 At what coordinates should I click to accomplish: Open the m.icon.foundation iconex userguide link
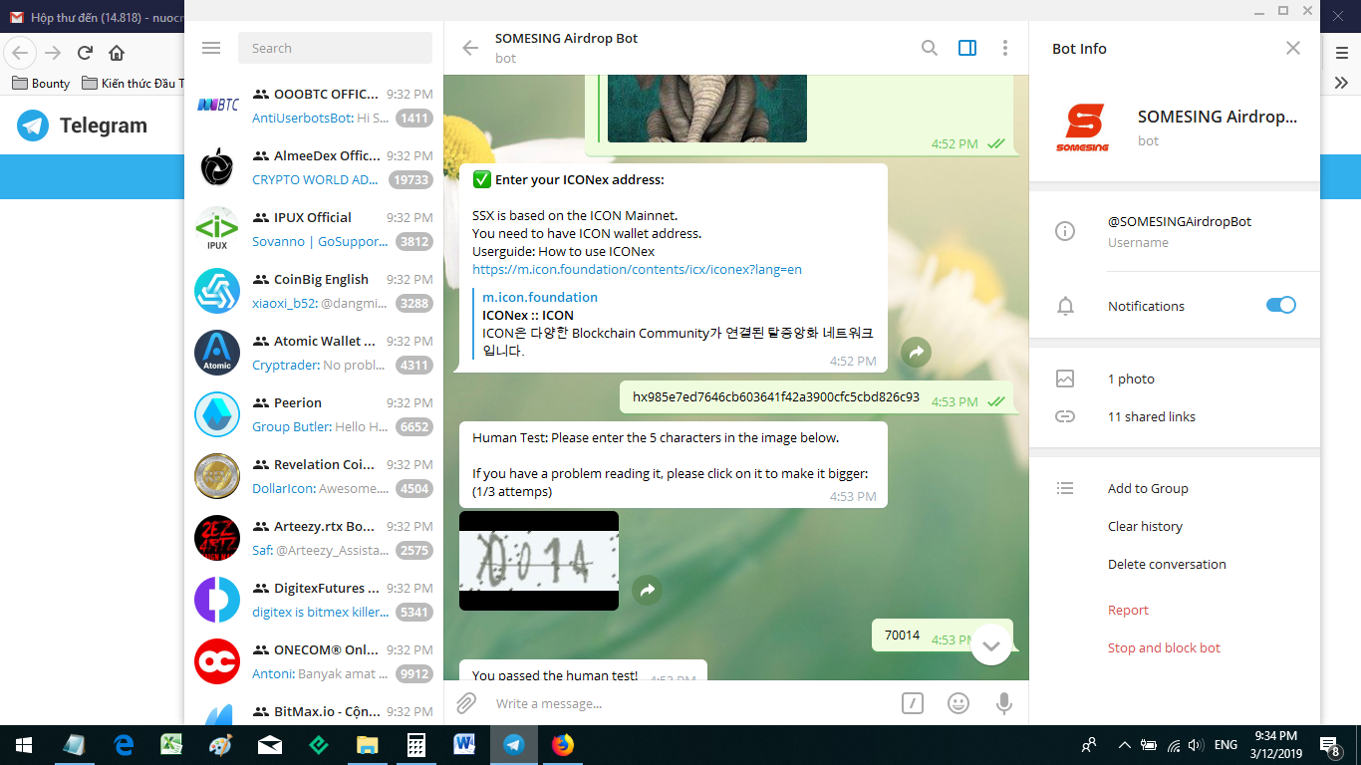pyautogui.click(x=637, y=269)
